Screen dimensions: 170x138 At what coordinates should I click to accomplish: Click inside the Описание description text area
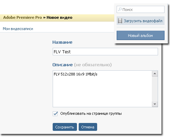(x=102, y=89)
